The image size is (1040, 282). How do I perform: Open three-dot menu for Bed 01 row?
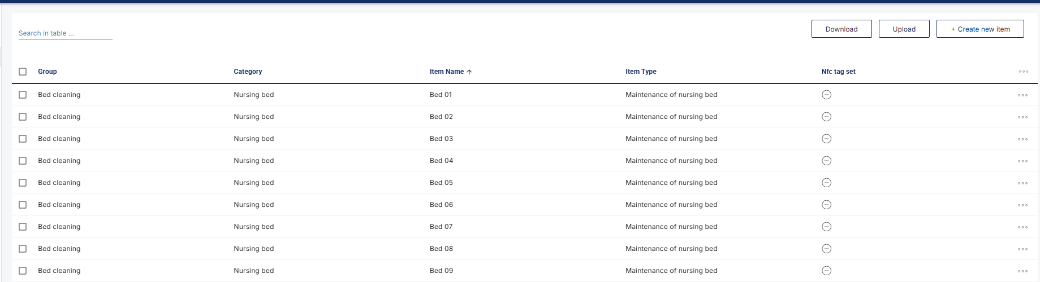click(1022, 95)
